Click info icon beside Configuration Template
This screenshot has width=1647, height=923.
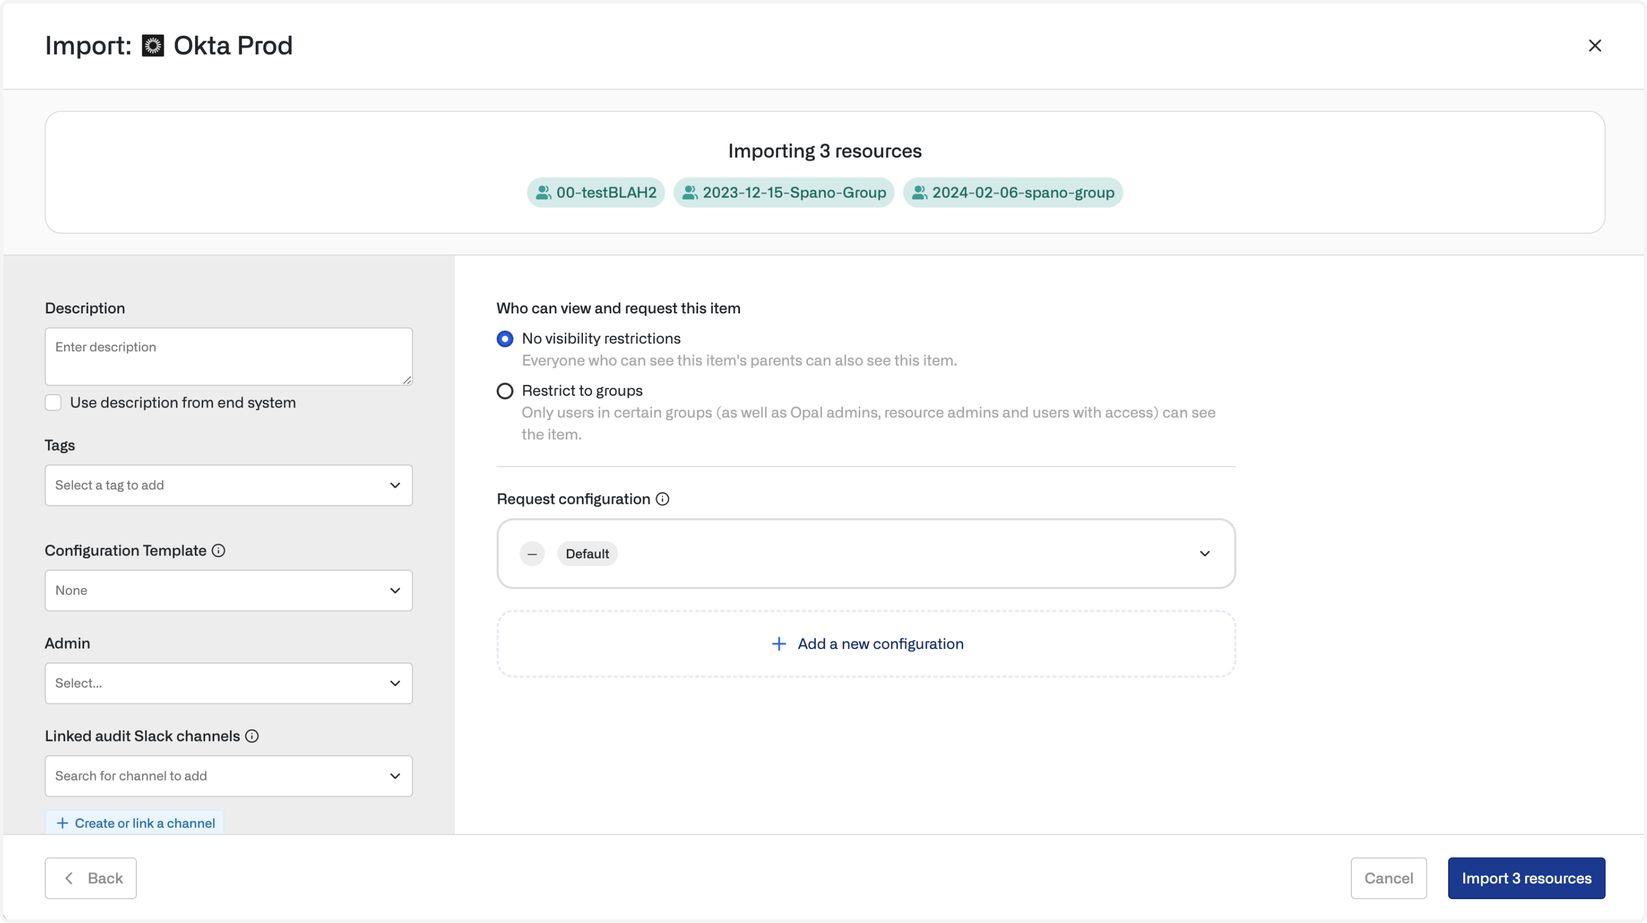point(218,551)
